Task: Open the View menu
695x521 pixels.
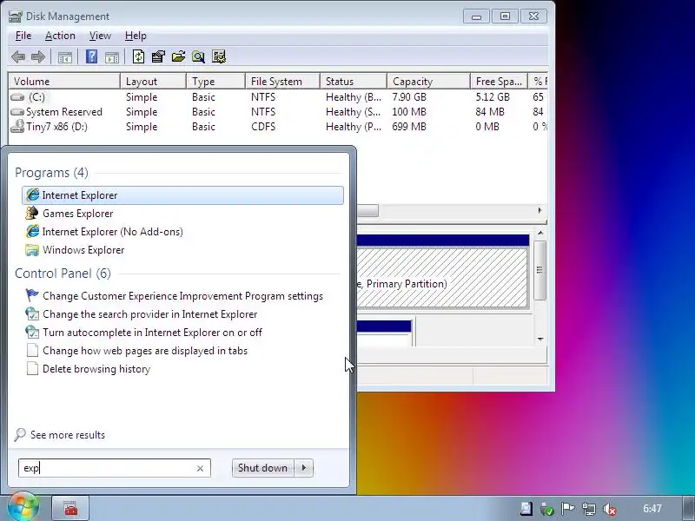Action: point(100,36)
